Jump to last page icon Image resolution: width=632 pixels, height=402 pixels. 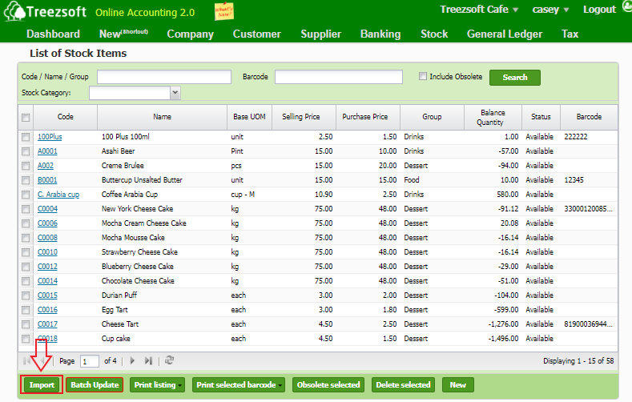tap(148, 361)
